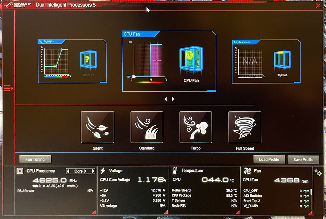This screenshot has height=219, width=326.
Task: Click the T Sensor temperature row
Action: [x=204, y=201]
